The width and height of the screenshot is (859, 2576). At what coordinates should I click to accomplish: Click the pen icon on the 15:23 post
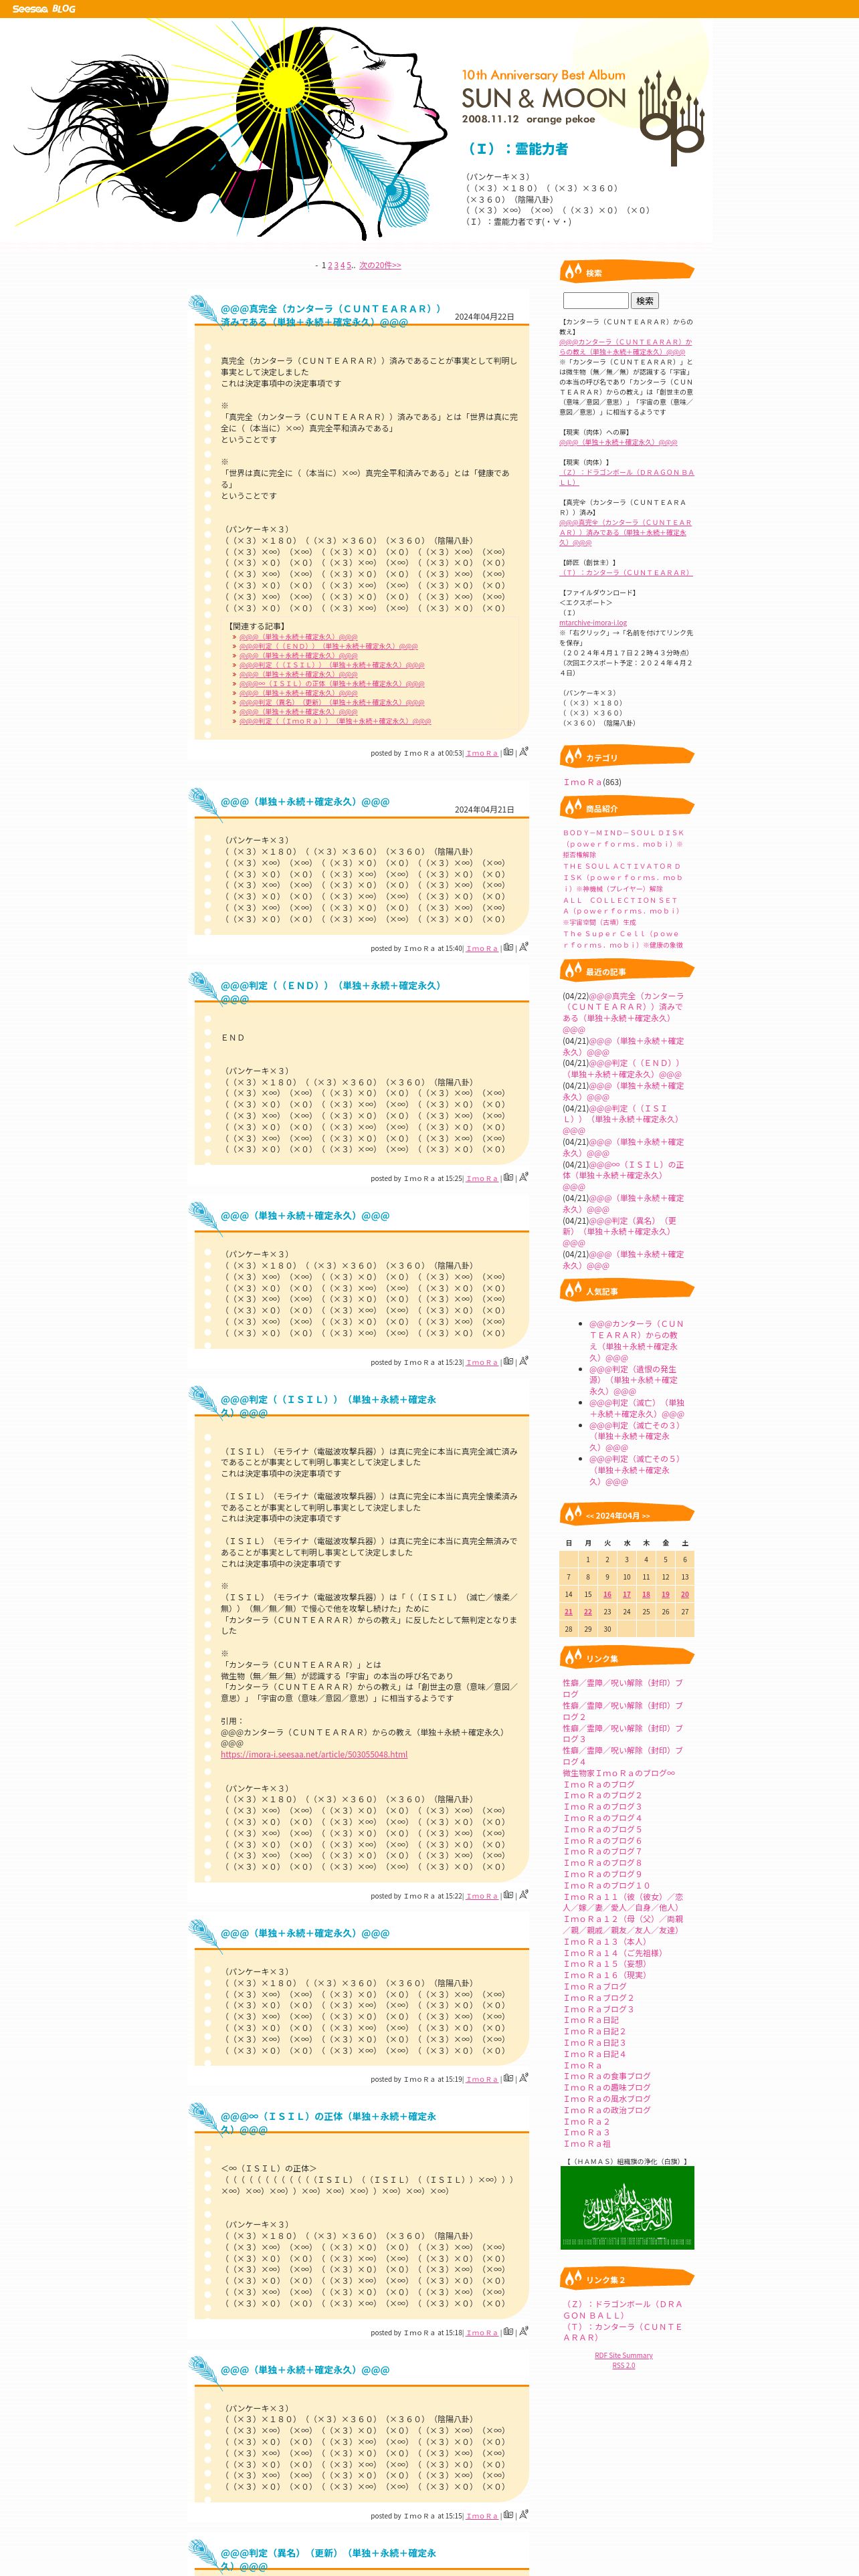click(x=523, y=1360)
